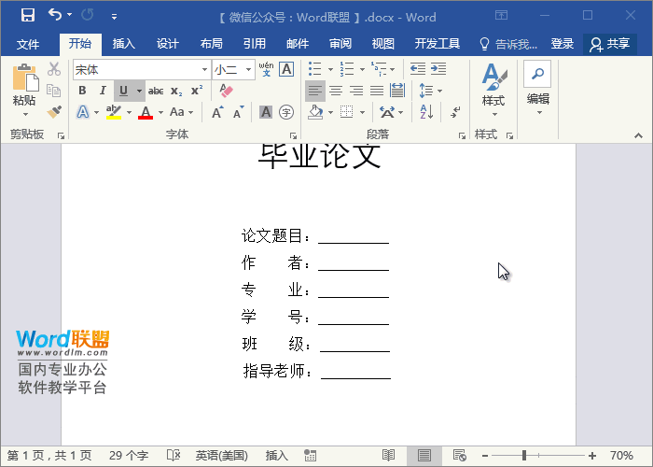The height and width of the screenshot is (467, 653).
Task: Save the document with the floppy icon
Action: 27,16
